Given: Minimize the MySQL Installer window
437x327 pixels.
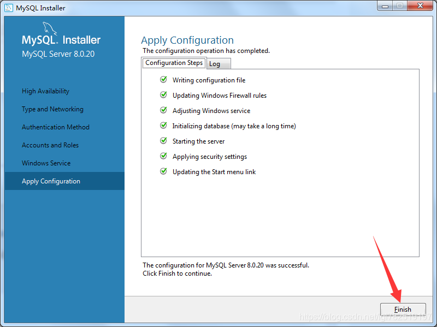Looking at the screenshot, I should (x=385, y=6).
